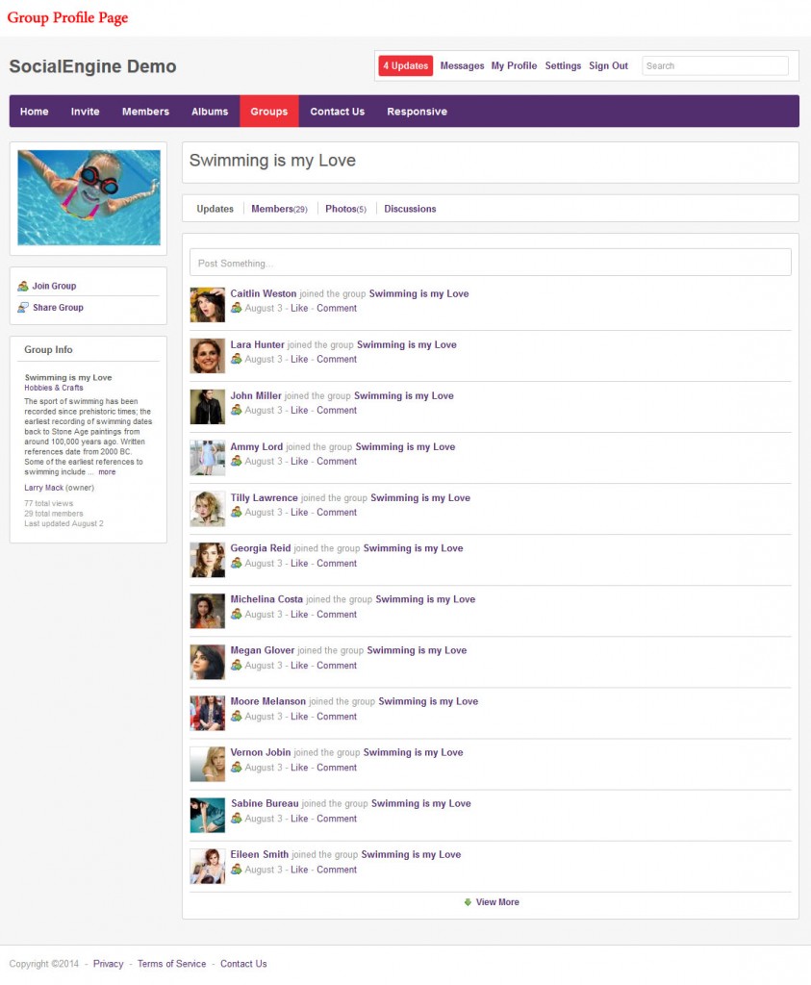Select the Join Group people icon
Screen dimensions: 811x985
click(23, 285)
